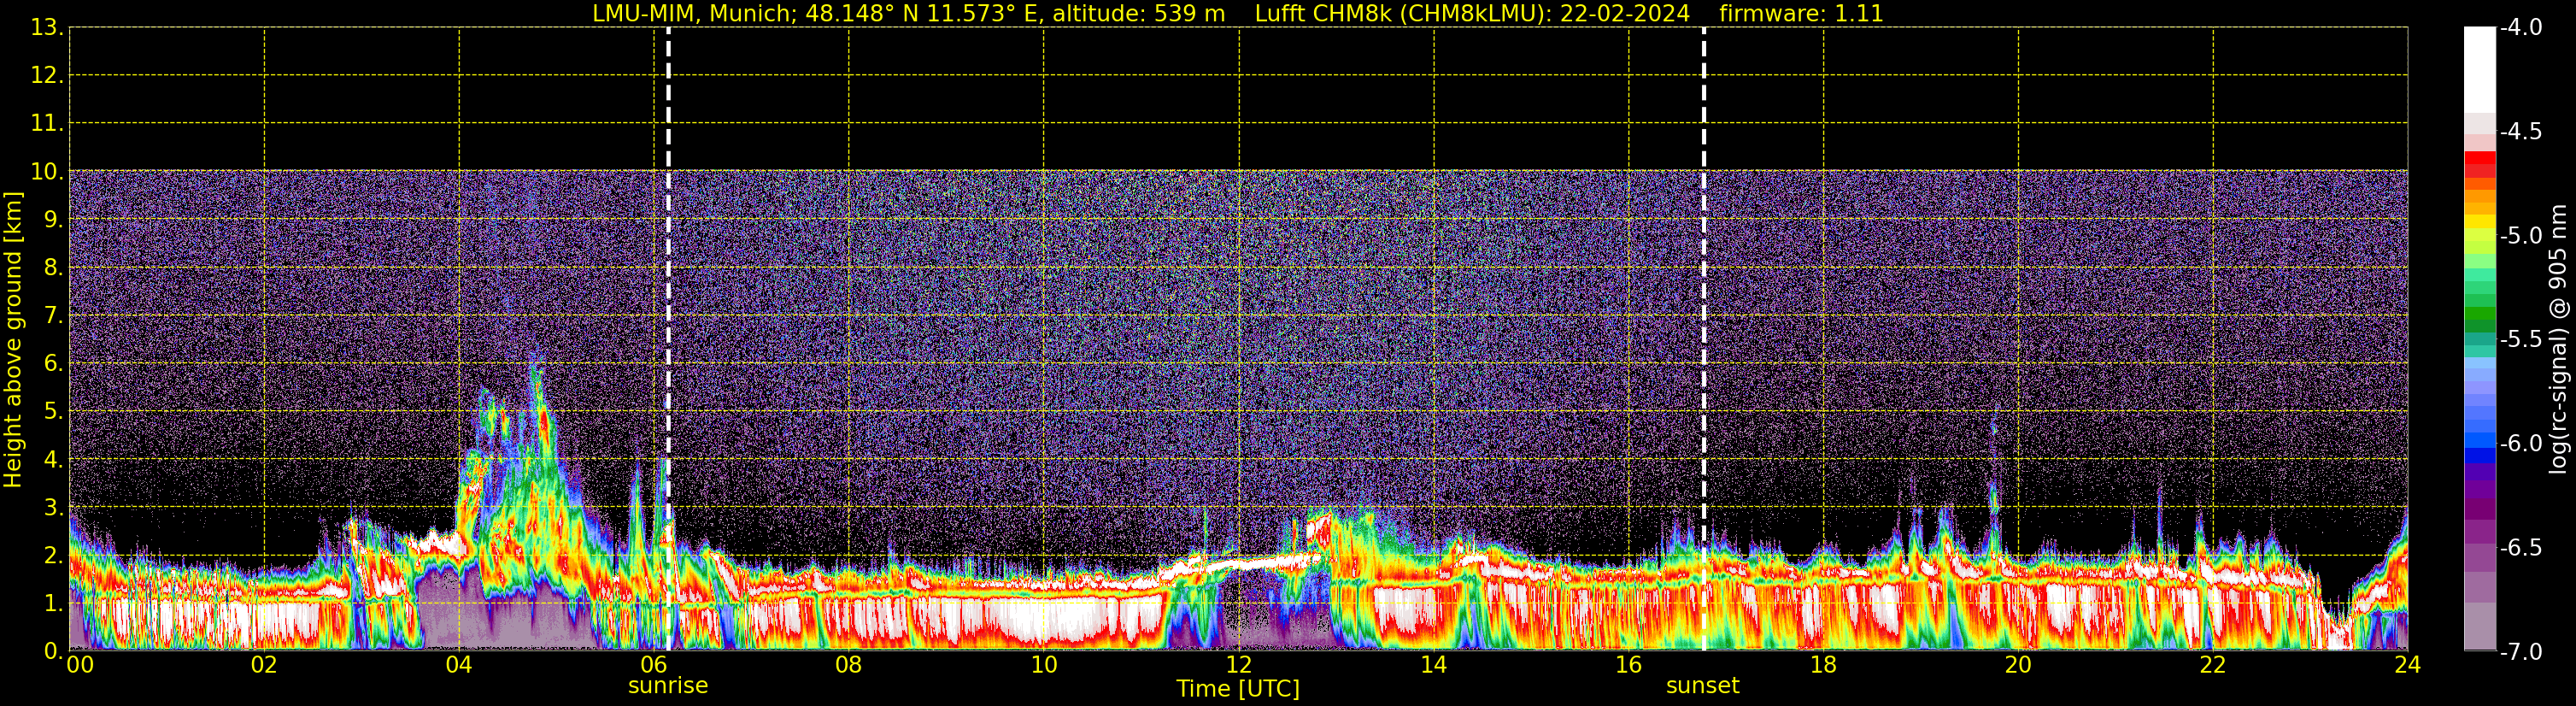
Task: Select the white top segment of colorbar
Action: (2479, 70)
